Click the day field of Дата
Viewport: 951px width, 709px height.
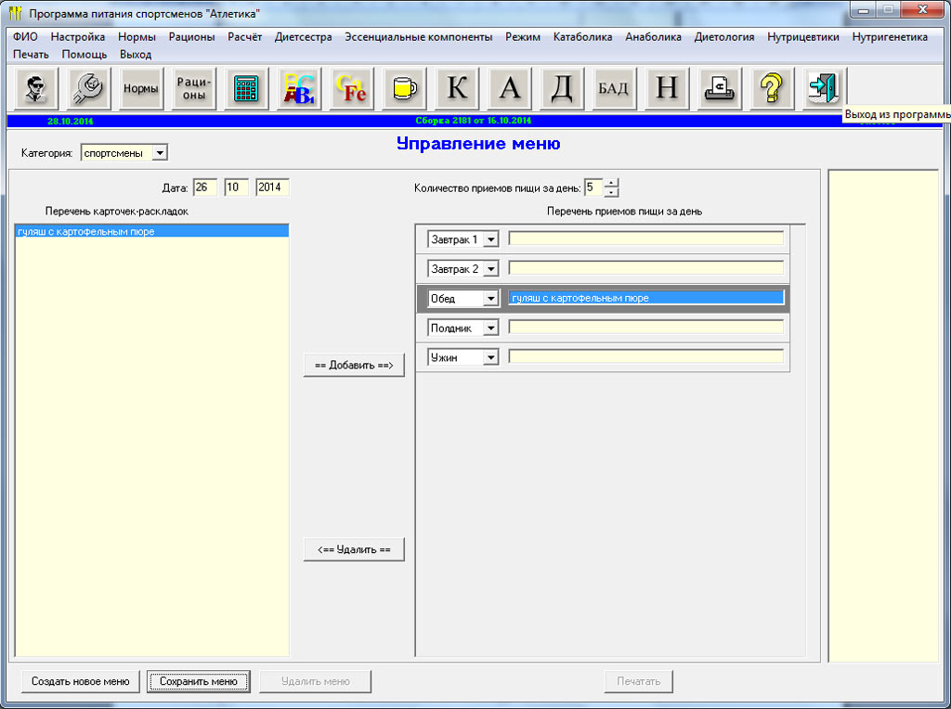click(205, 187)
